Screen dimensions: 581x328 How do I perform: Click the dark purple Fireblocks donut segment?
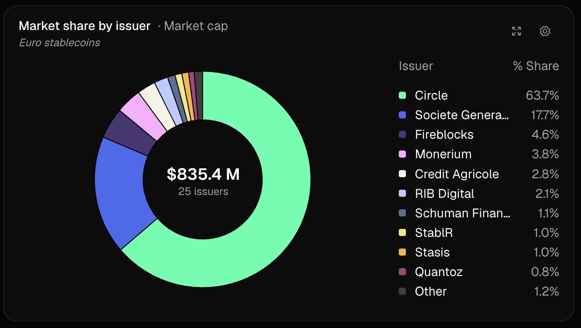point(132,132)
